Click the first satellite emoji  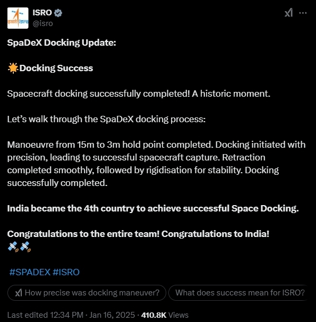click(13, 247)
